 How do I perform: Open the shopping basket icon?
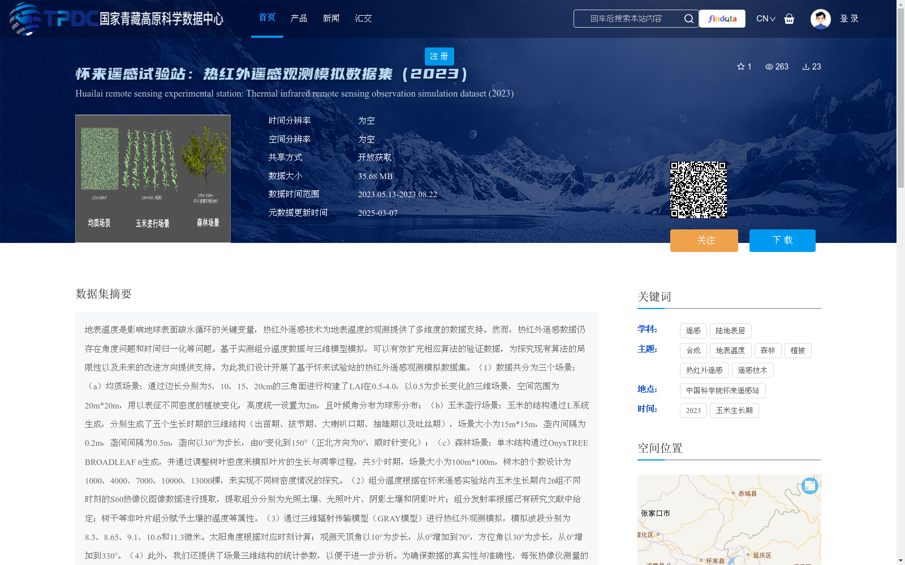[x=789, y=19]
